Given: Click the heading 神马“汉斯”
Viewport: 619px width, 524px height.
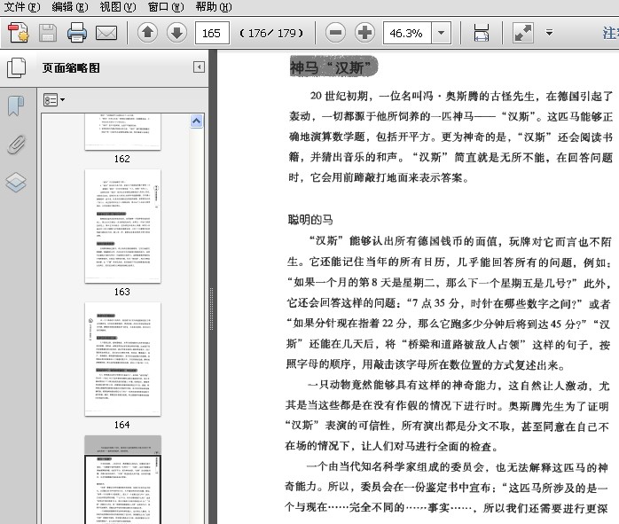Looking at the screenshot, I should pos(334,66).
